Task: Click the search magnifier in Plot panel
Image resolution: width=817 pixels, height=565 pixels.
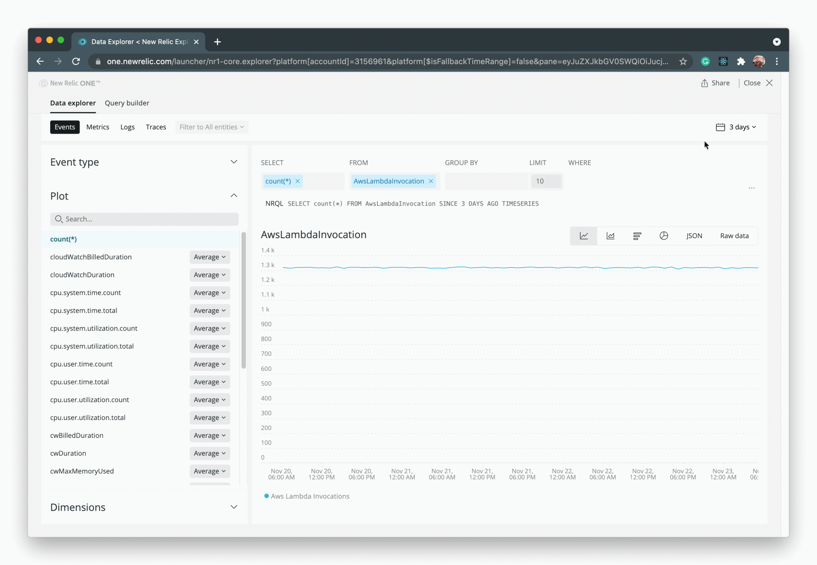Action: click(x=59, y=219)
